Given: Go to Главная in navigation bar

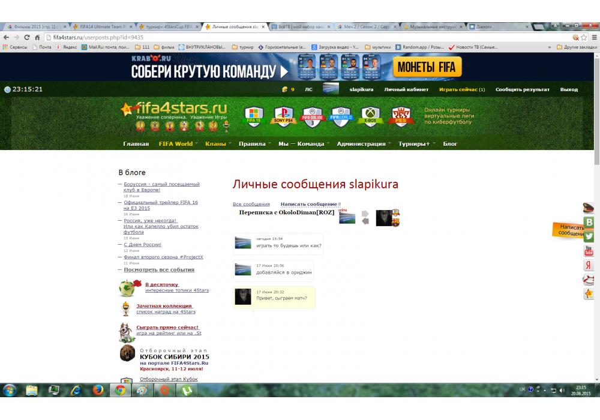Looking at the screenshot, I should 136,144.
